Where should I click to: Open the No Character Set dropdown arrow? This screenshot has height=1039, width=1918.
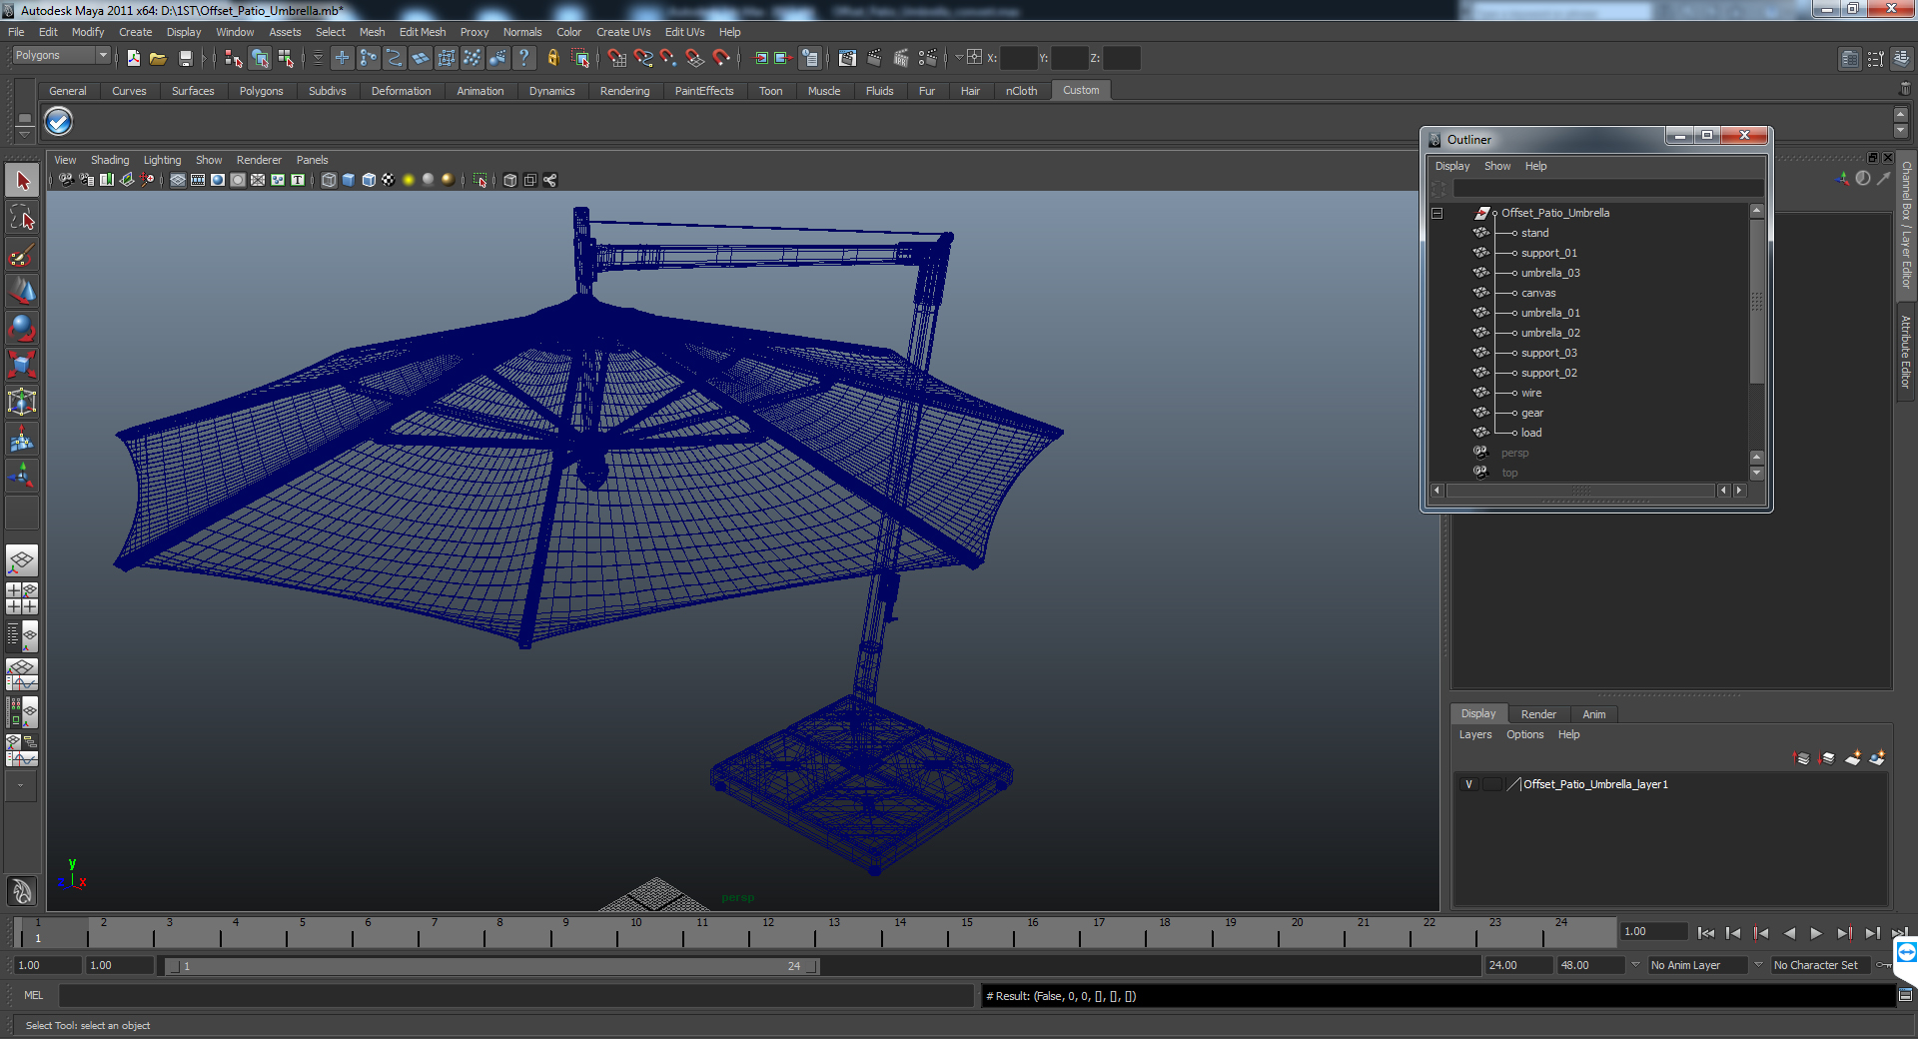(x=1759, y=965)
